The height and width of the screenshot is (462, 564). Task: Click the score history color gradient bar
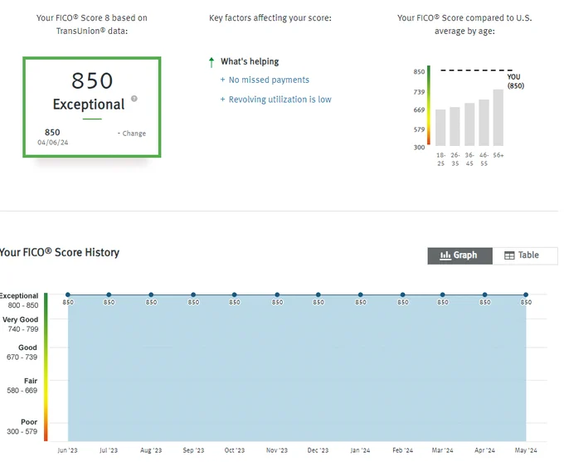pyautogui.click(x=46, y=367)
